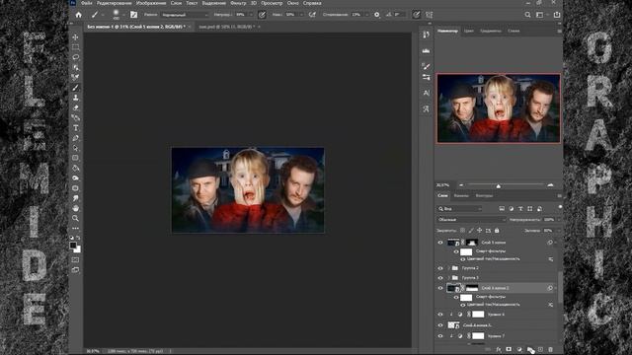Filter layers by type (T) icon

tap(520, 208)
